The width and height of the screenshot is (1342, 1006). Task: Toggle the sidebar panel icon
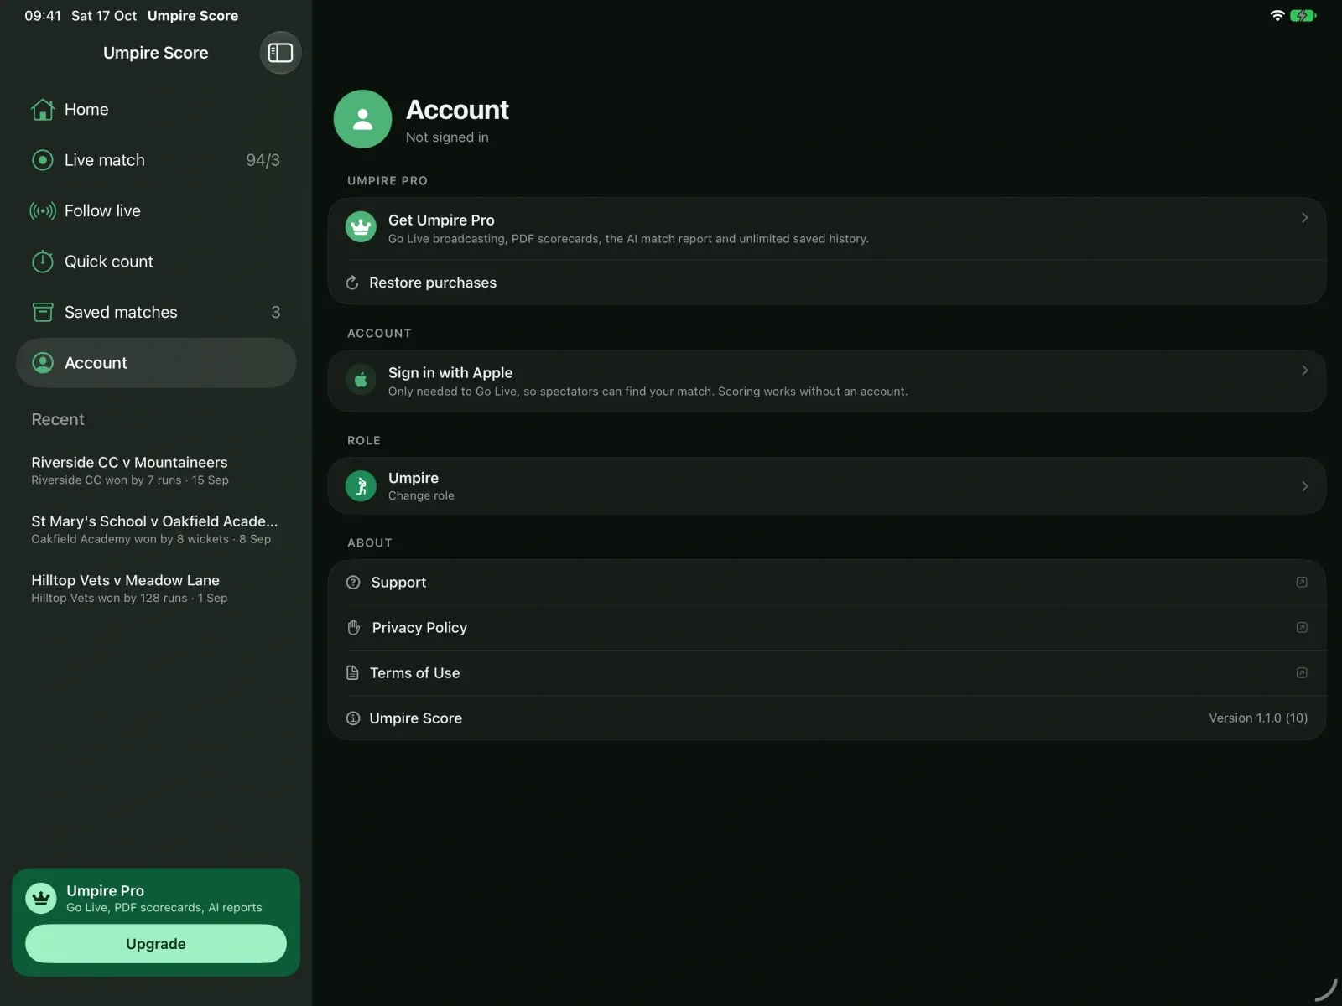[x=280, y=53]
